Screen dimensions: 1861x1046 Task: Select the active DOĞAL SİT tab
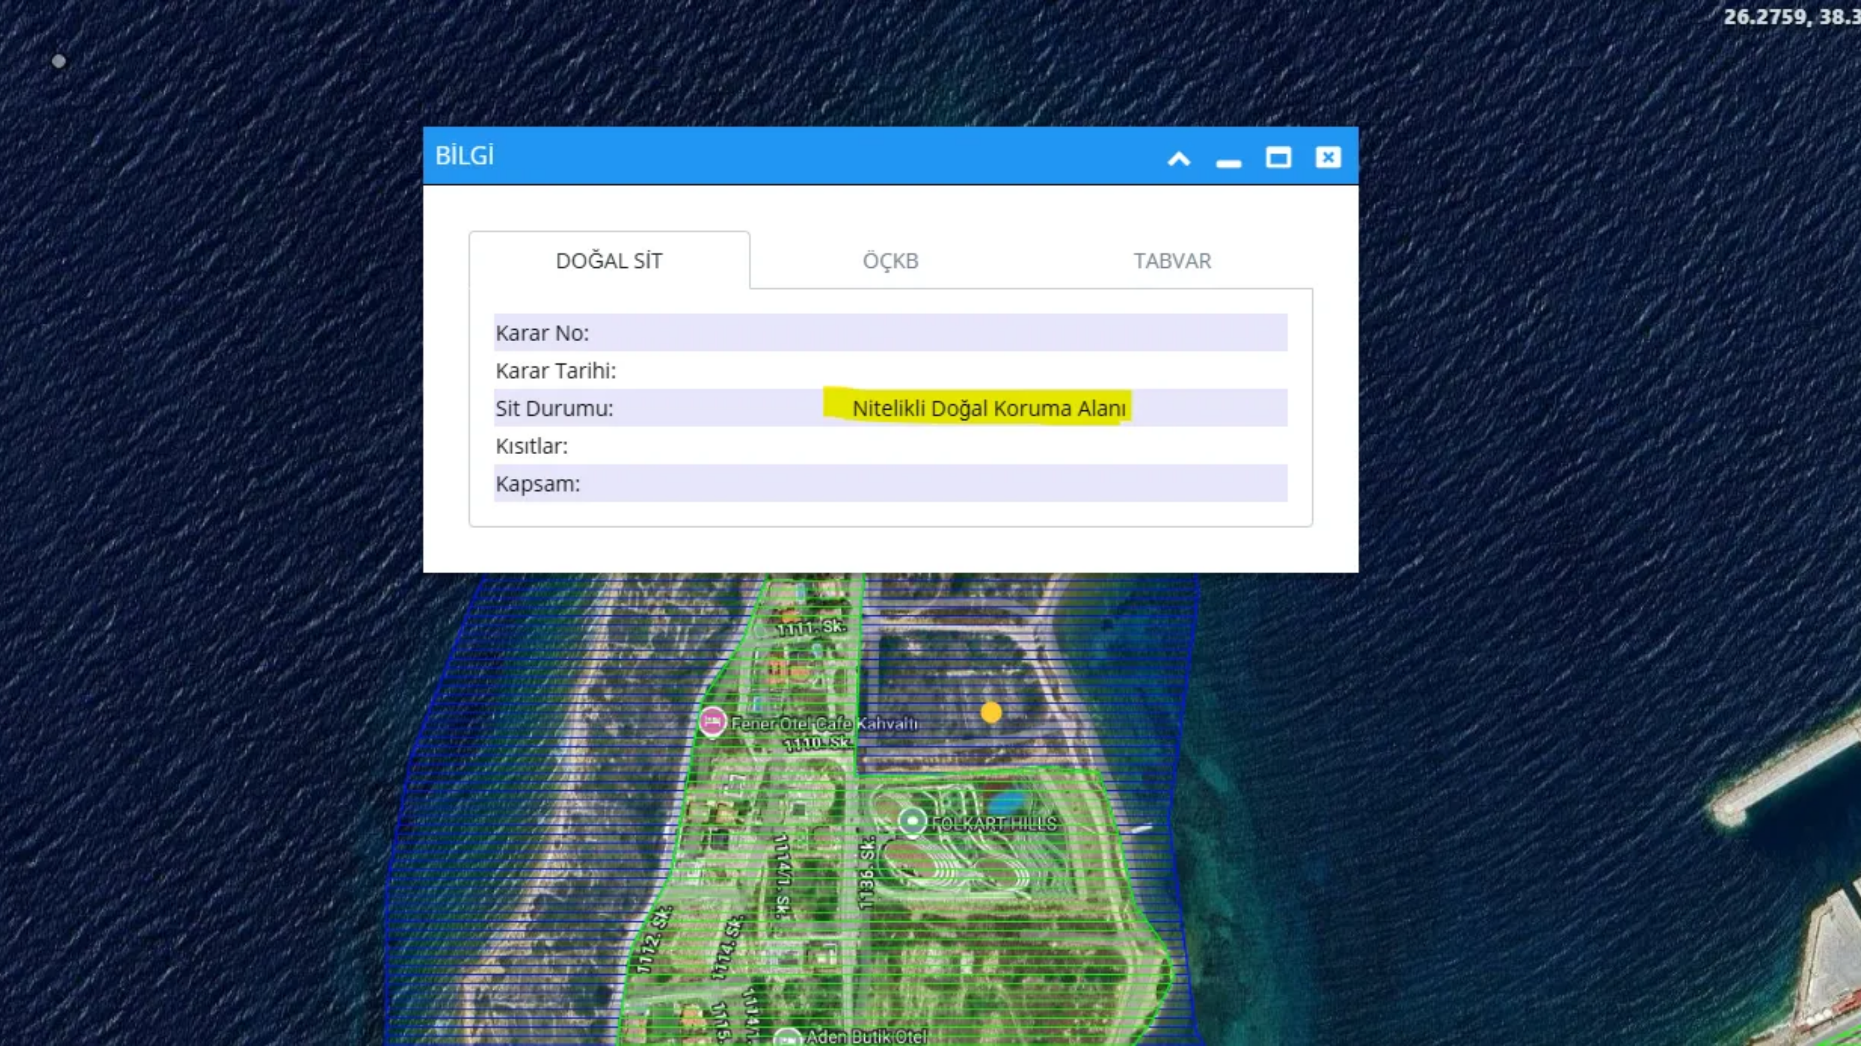pyautogui.click(x=609, y=261)
